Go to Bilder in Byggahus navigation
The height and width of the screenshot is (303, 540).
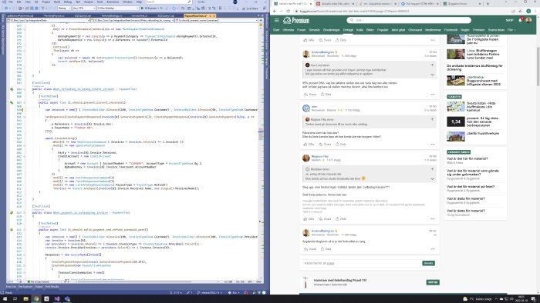370,30
